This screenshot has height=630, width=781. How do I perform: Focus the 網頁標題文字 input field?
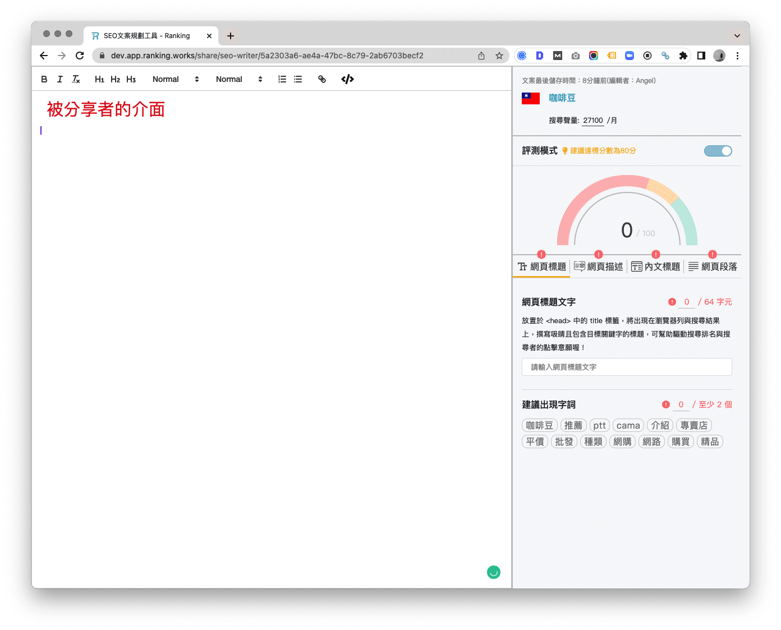[x=627, y=367]
